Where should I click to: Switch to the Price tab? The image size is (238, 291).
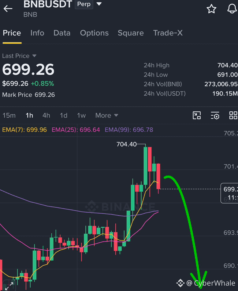click(x=12, y=33)
